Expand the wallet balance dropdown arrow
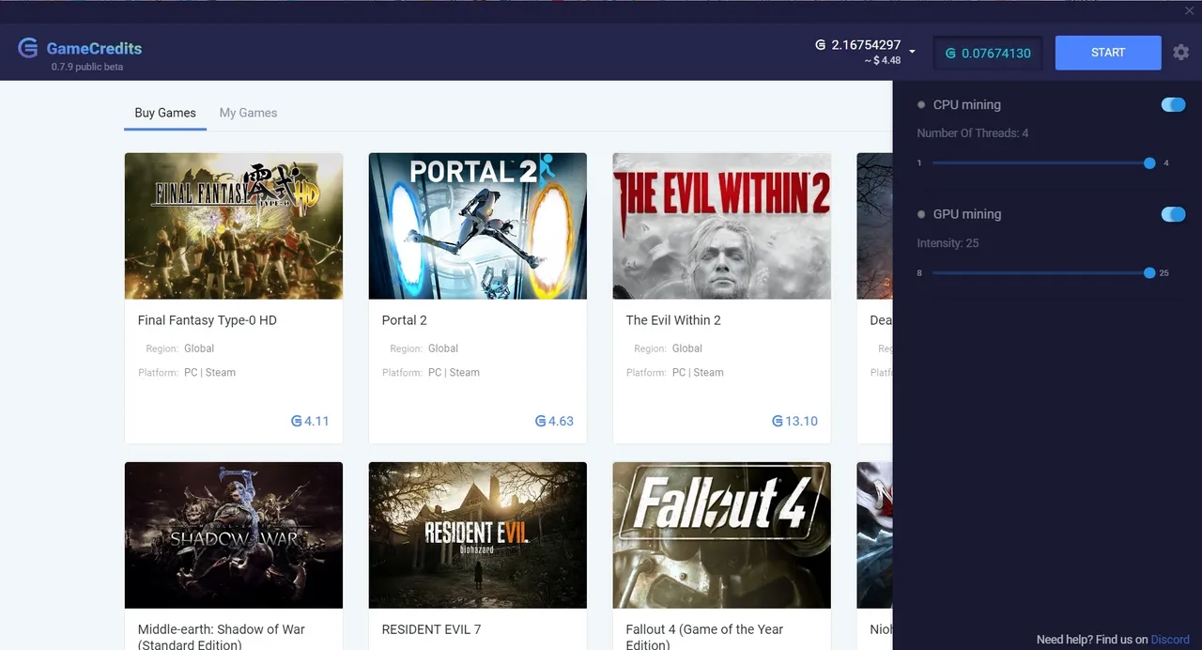 point(912,52)
